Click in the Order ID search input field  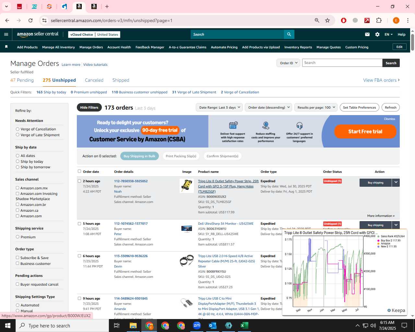pos(342,63)
